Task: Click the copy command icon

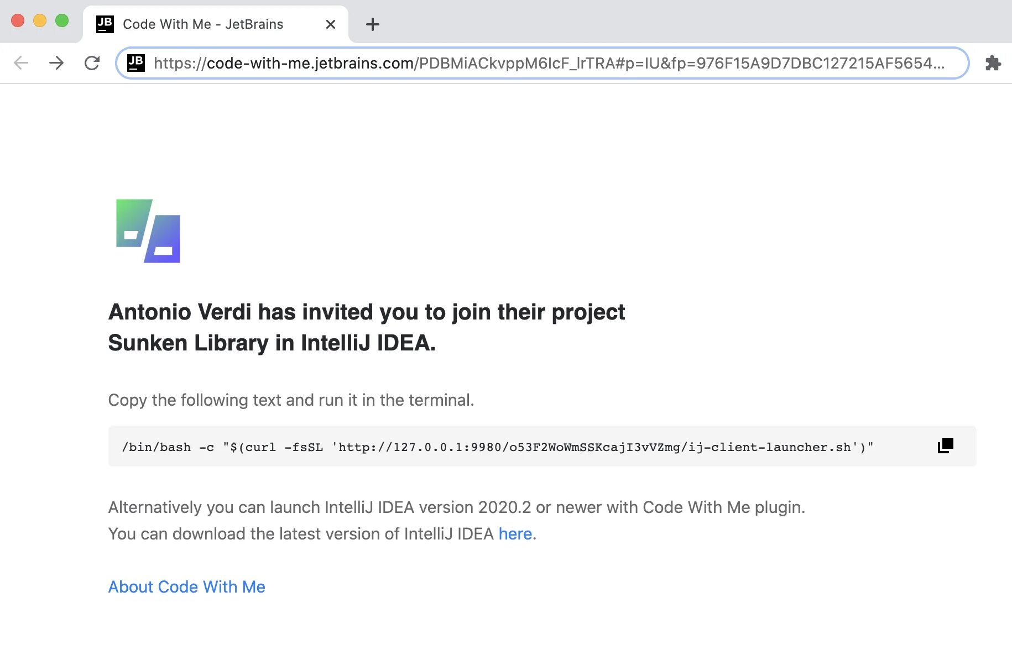Action: click(945, 446)
